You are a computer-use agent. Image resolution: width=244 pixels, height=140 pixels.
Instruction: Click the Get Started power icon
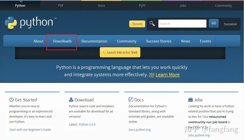click(x=12, y=100)
